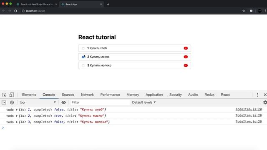Viewport: 267px width, 150px height.
Task: Click the 3 Купить молоко item text
Action: (99, 65)
